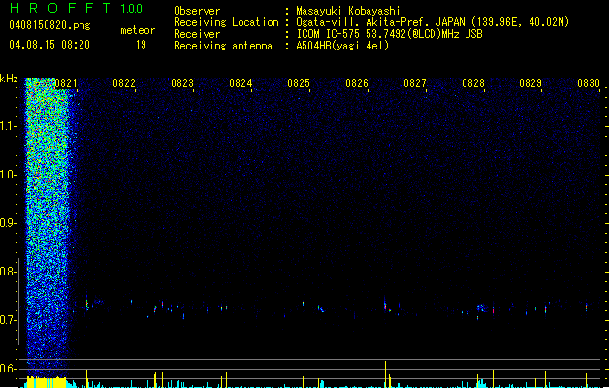Click the 0822 time axis marker
Screen dimensions: 610x388
click(x=124, y=83)
